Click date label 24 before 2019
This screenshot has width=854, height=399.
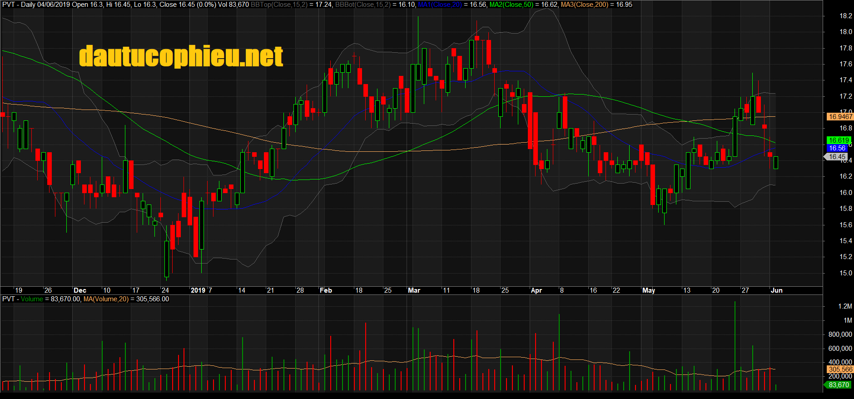(x=165, y=290)
